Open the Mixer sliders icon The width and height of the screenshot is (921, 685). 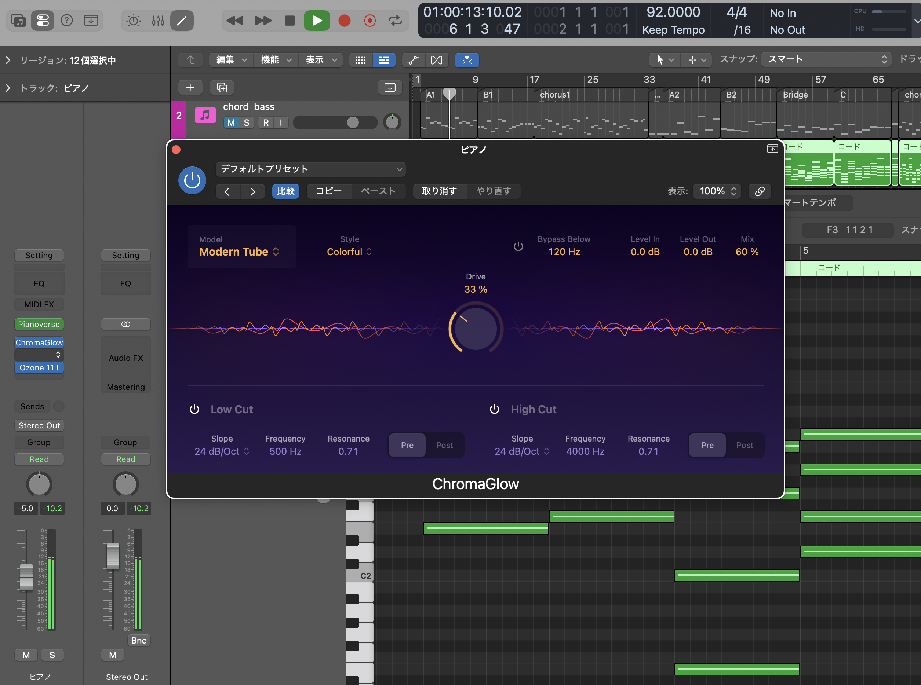pos(158,20)
